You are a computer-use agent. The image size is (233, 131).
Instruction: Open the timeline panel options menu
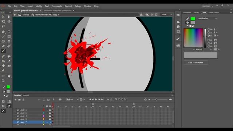[x=172, y=95]
